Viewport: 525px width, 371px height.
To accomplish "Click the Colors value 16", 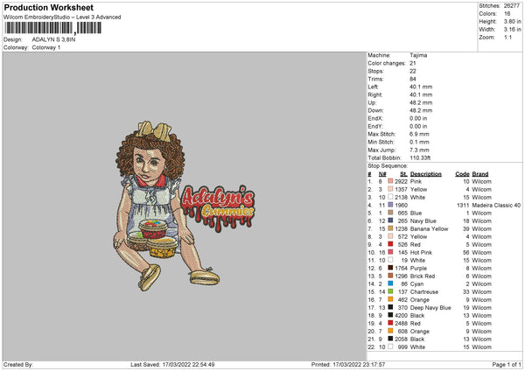I will coord(507,14).
